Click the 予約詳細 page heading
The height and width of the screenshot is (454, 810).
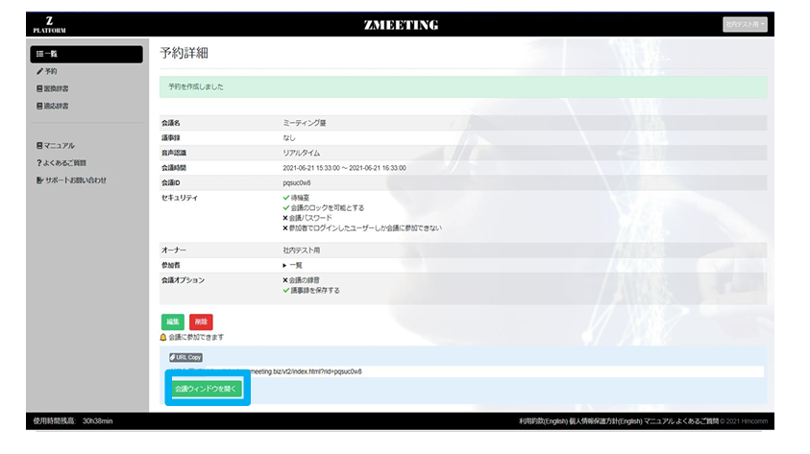coord(184,53)
